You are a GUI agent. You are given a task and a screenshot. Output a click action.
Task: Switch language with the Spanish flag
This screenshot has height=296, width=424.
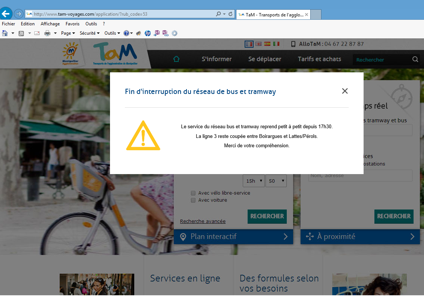pyautogui.click(x=267, y=44)
